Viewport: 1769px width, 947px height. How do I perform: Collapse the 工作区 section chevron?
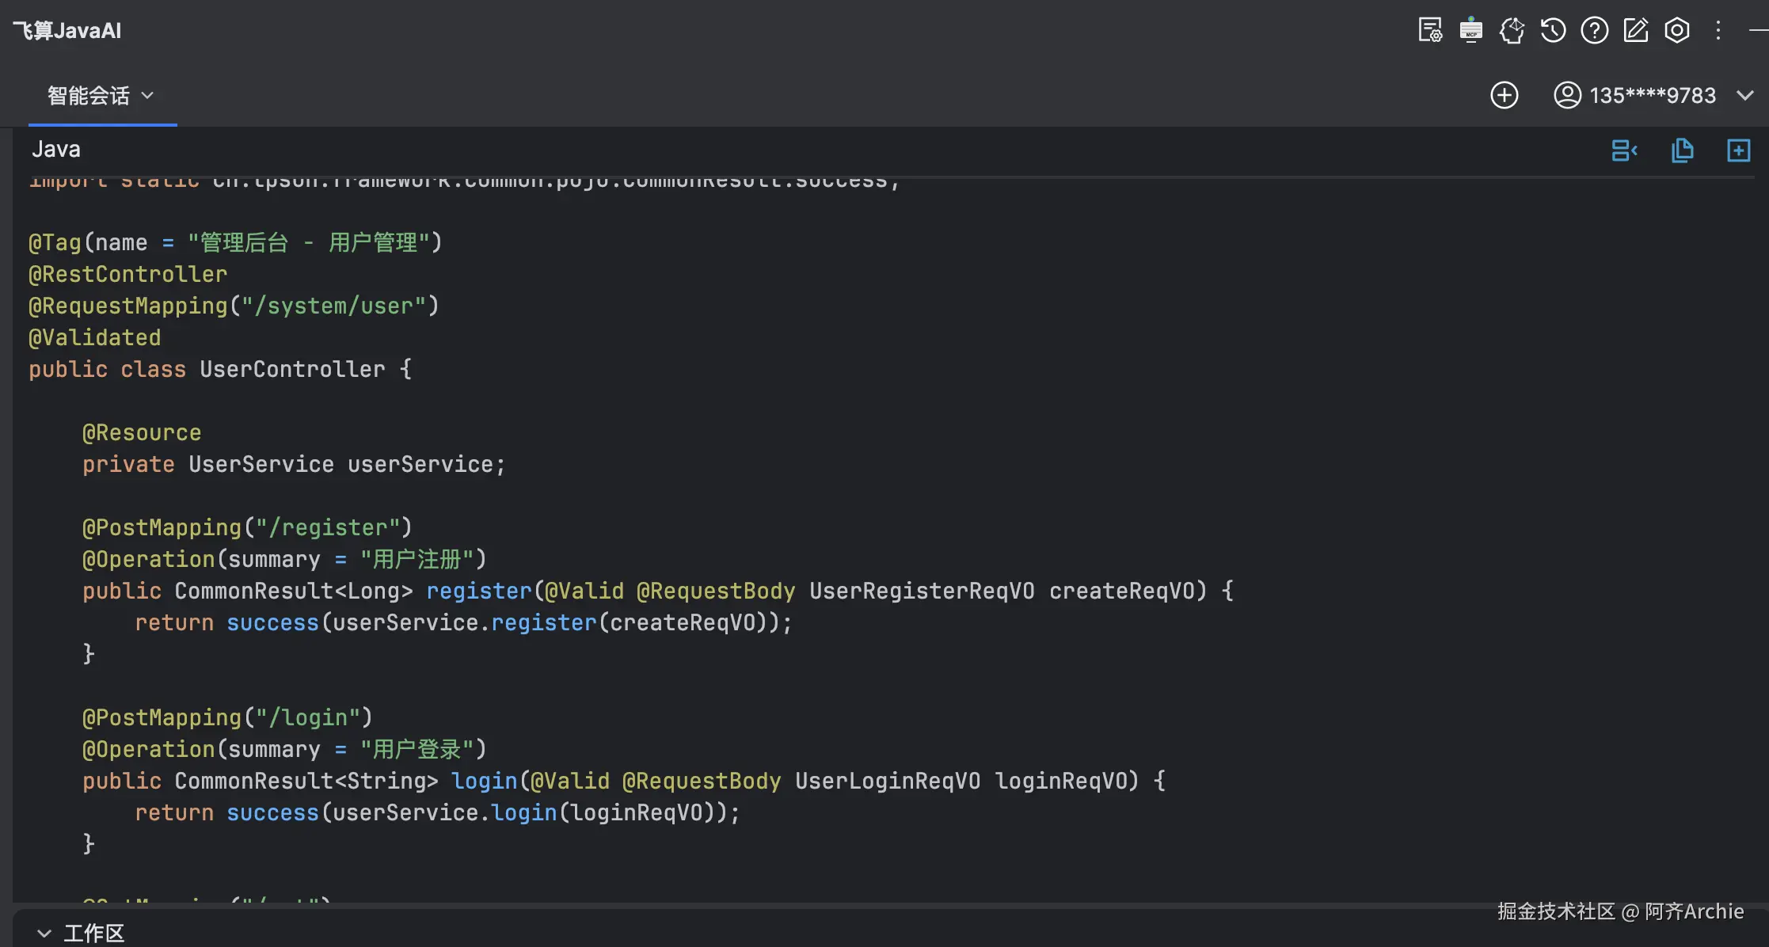click(44, 934)
